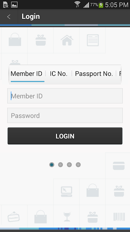Focus the Member ID input field

tap(65, 96)
